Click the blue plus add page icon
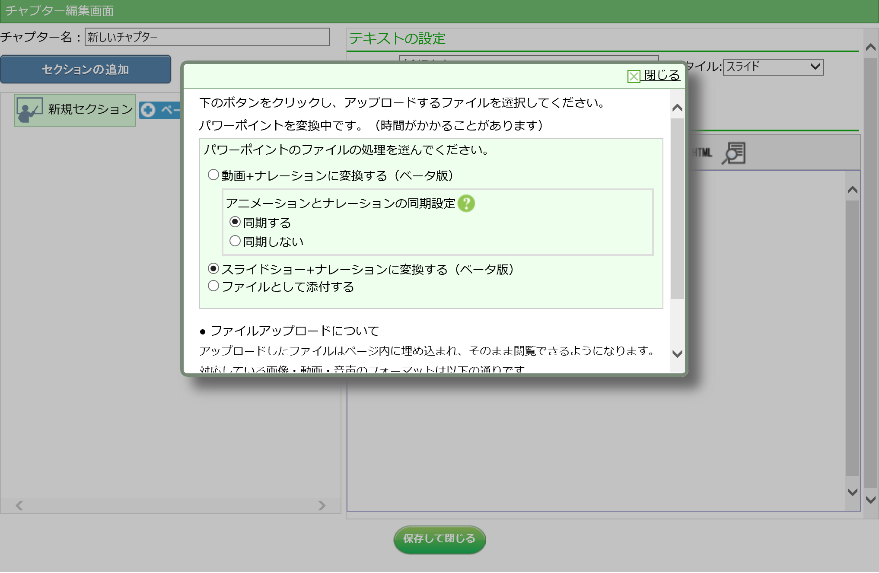This screenshot has height=573, width=879. [148, 110]
